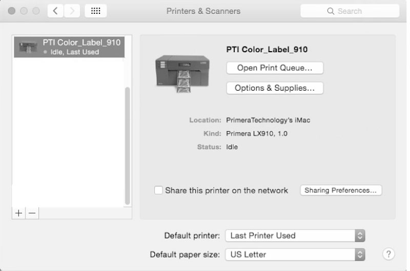Click Options & Supplies button

pyautogui.click(x=275, y=88)
